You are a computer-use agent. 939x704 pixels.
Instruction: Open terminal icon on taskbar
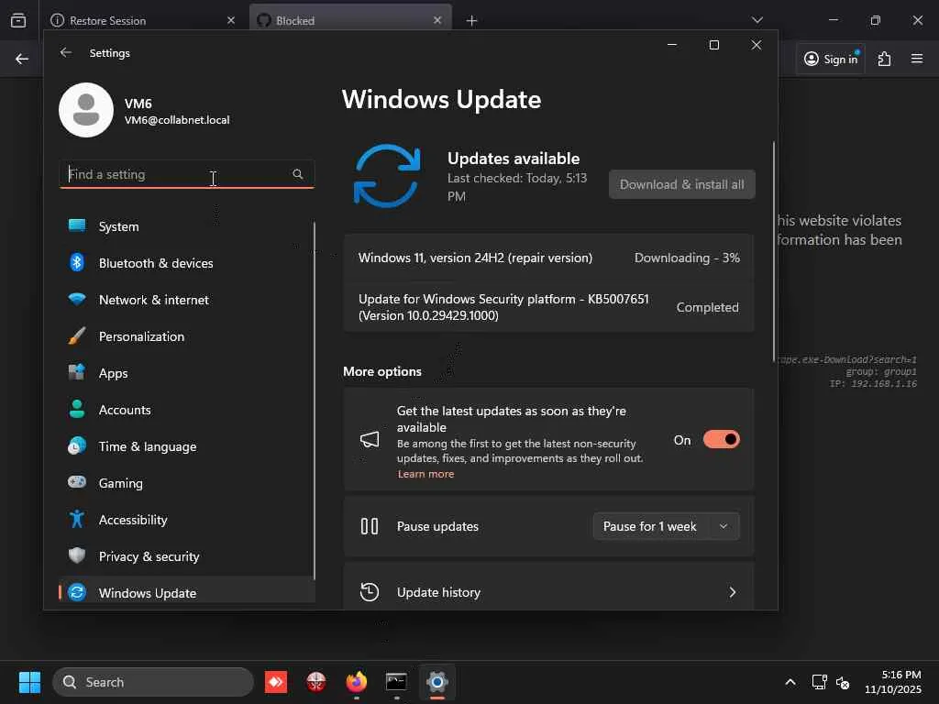[396, 682]
